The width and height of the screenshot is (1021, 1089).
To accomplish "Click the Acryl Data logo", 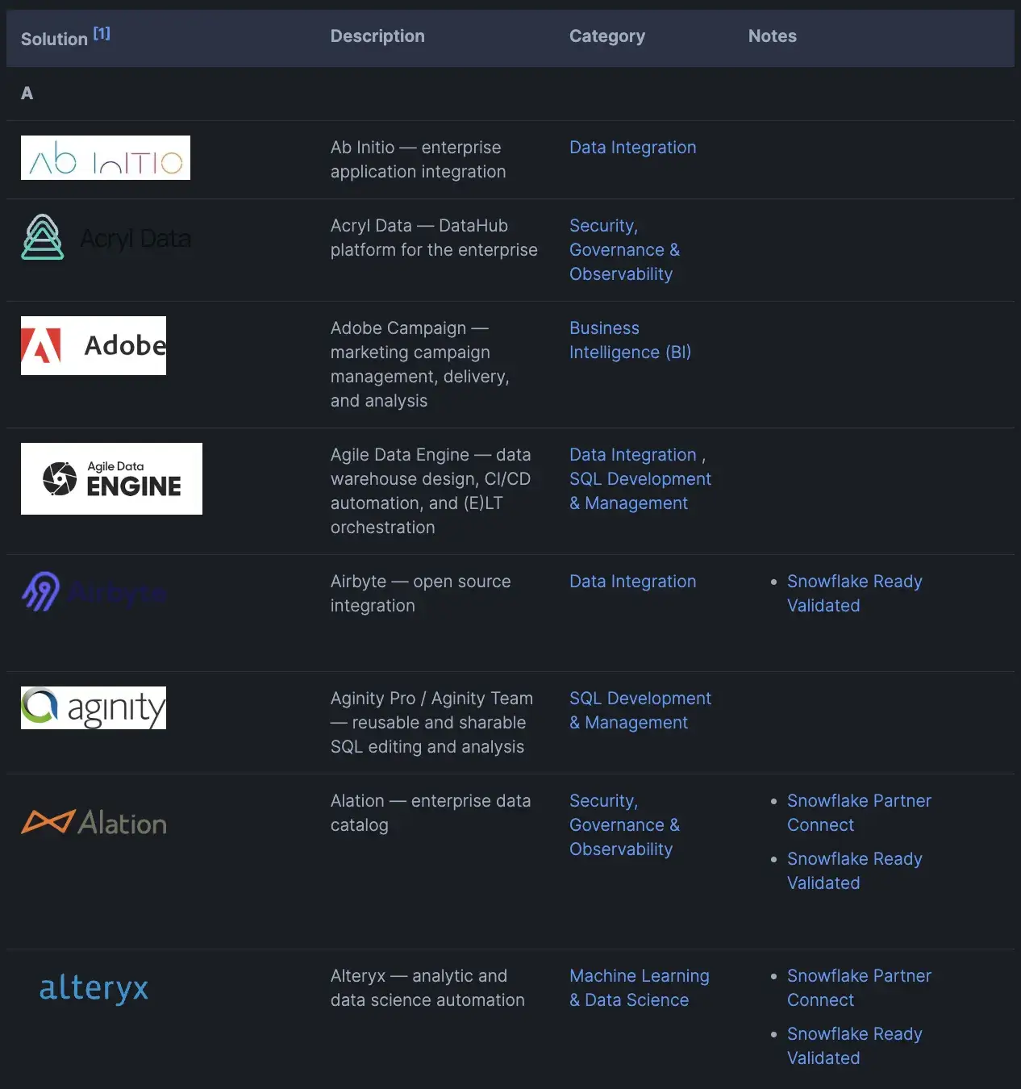I will pyautogui.click(x=106, y=238).
